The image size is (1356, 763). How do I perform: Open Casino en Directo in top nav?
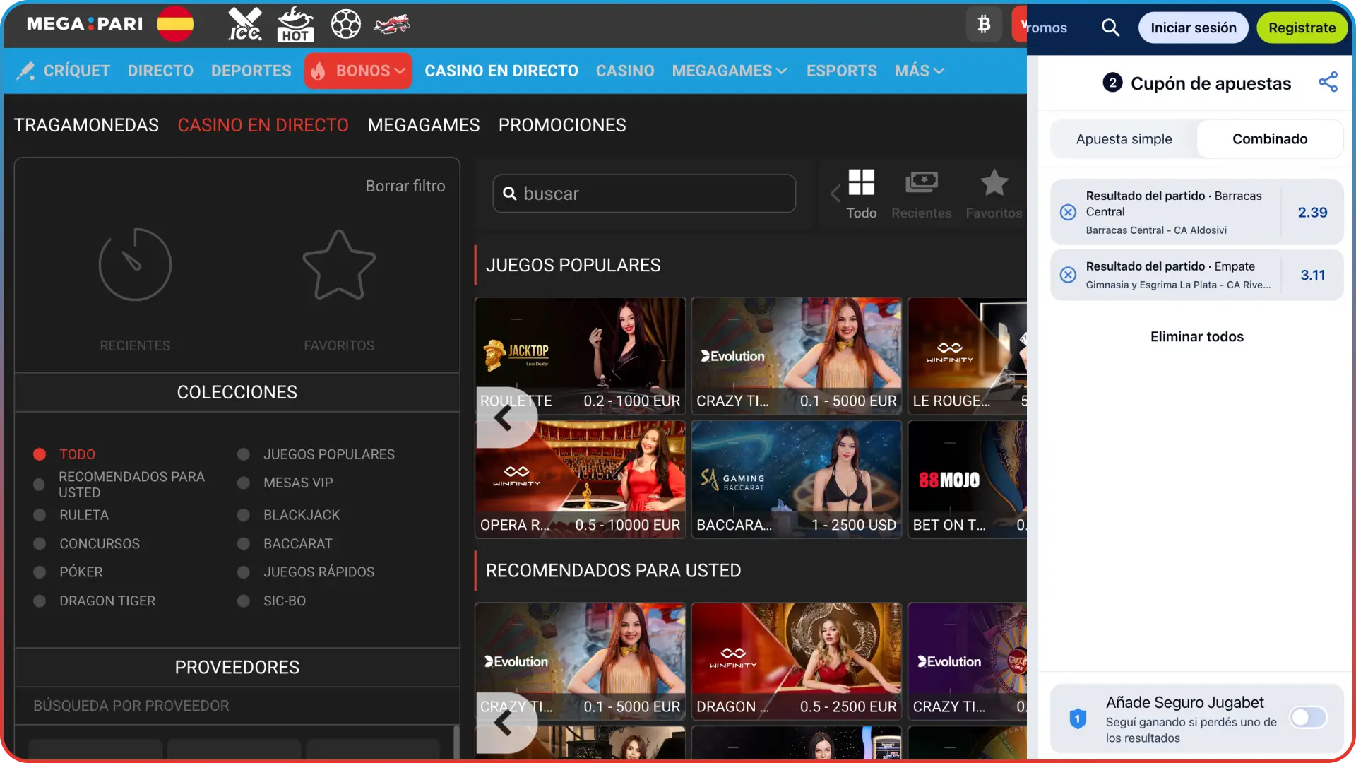(x=501, y=71)
